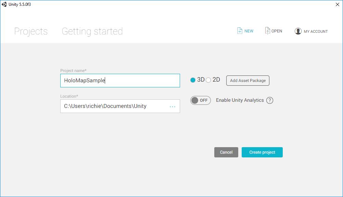Select the 3D radio button

coord(193,80)
